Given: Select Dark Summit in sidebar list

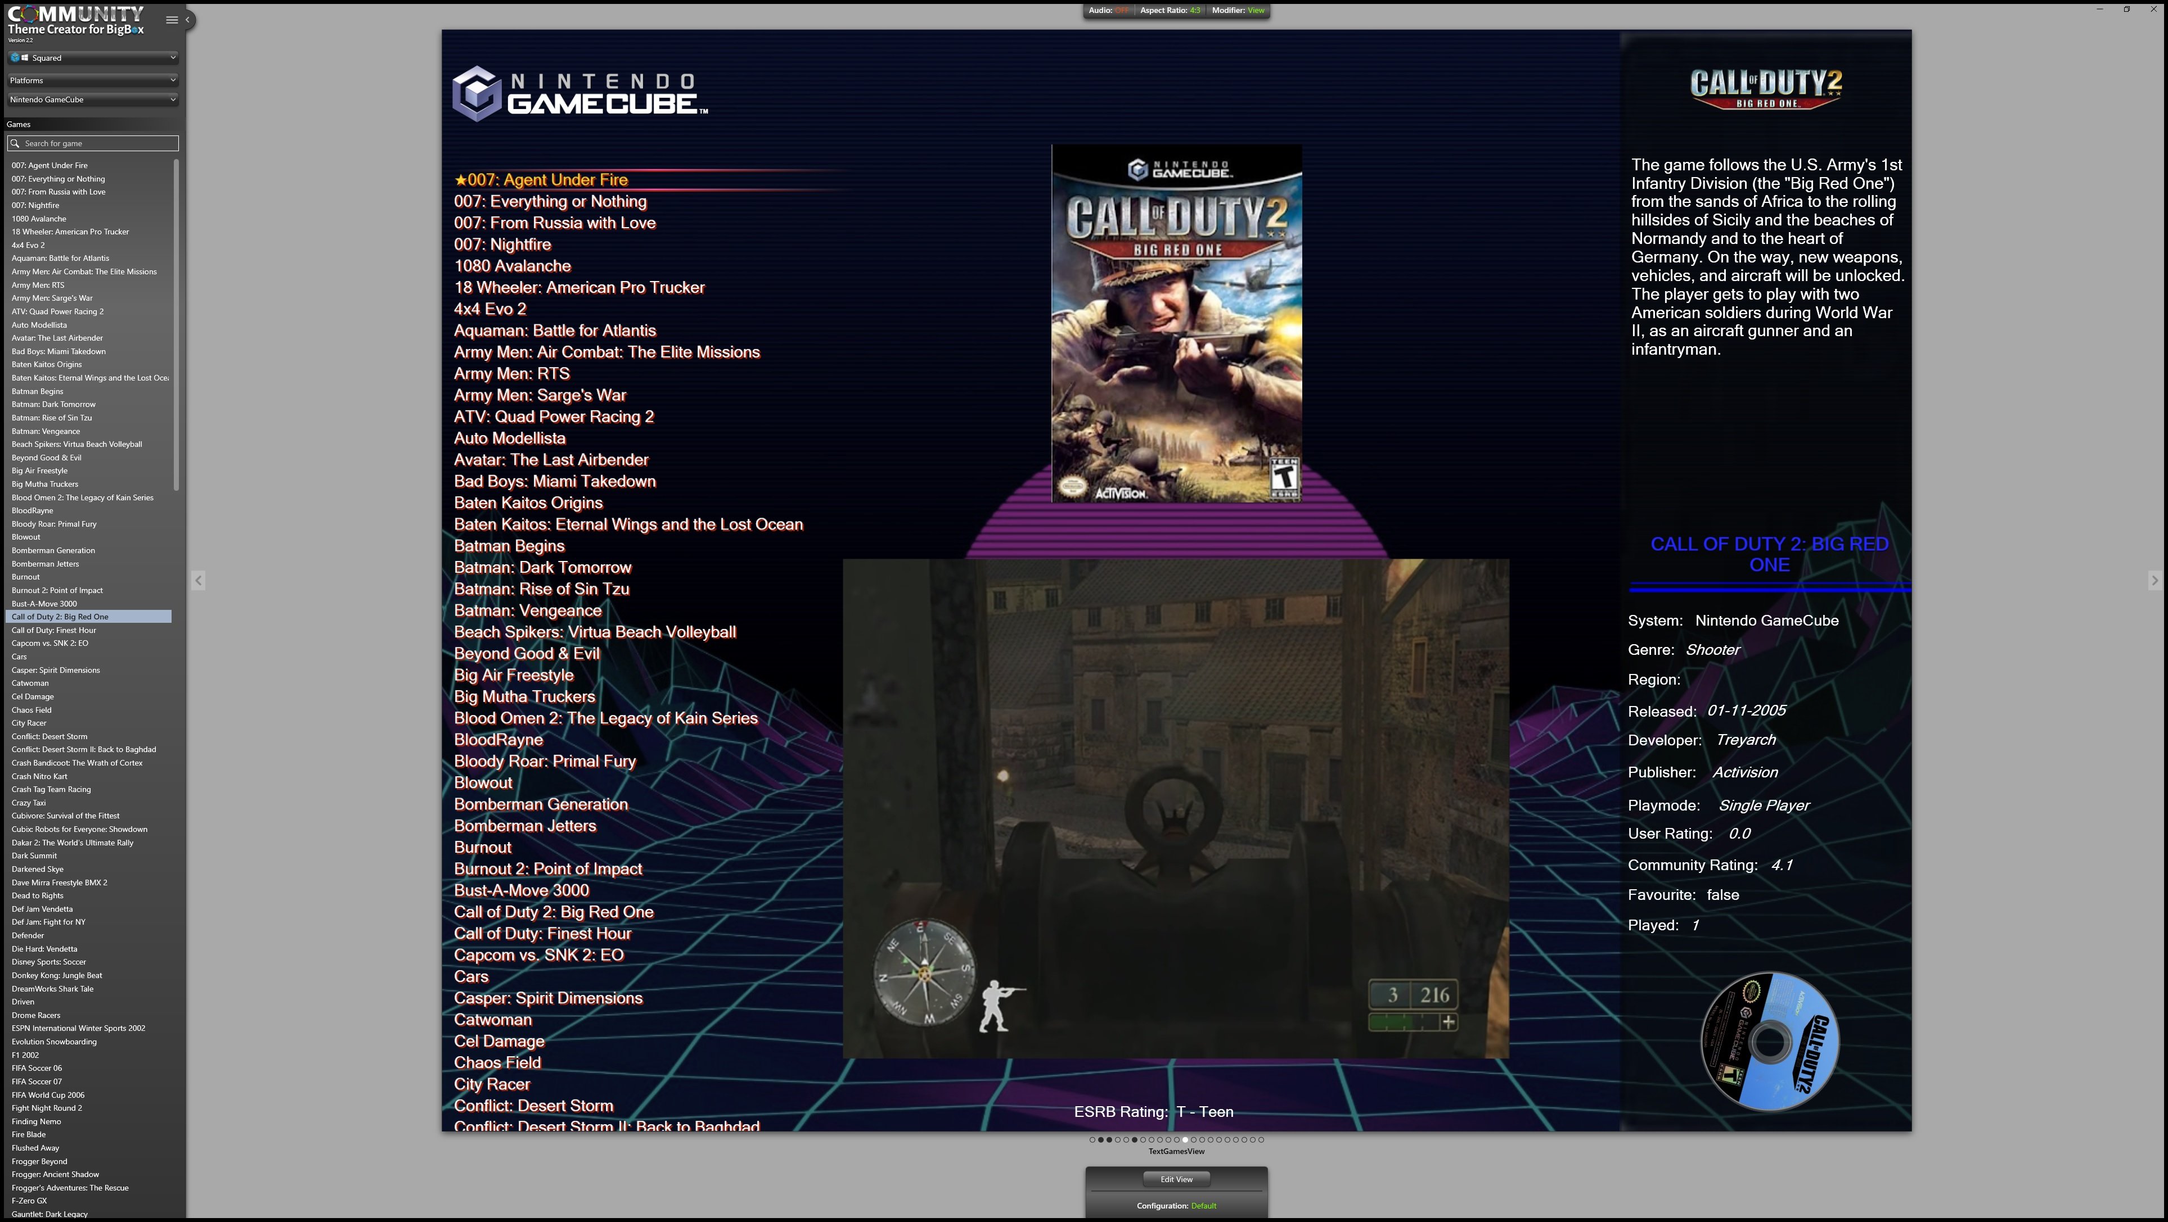Looking at the screenshot, I should click(x=34, y=856).
